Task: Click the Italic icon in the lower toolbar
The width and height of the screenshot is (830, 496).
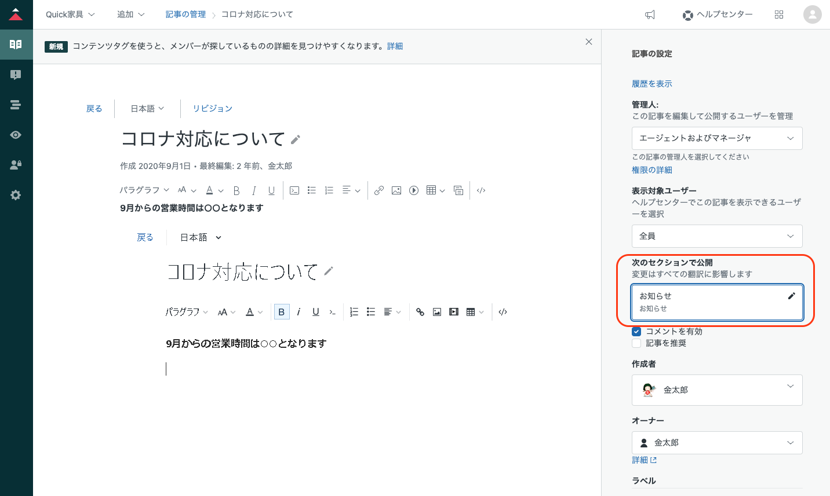Action: coord(298,312)
